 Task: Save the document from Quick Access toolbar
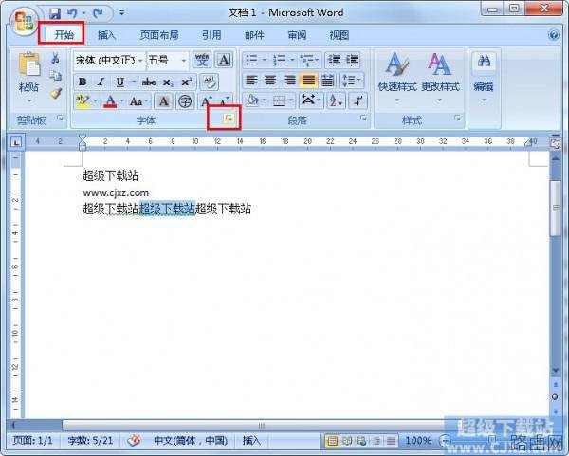click(x=54, y=13)
